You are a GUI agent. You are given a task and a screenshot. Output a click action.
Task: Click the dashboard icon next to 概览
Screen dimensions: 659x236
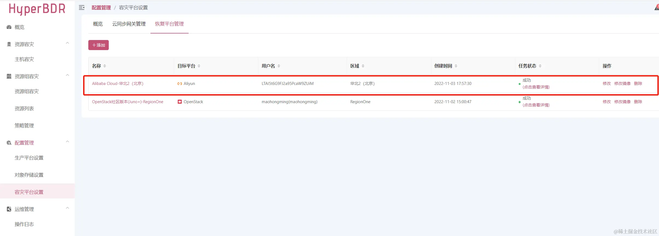click(9, 27)
